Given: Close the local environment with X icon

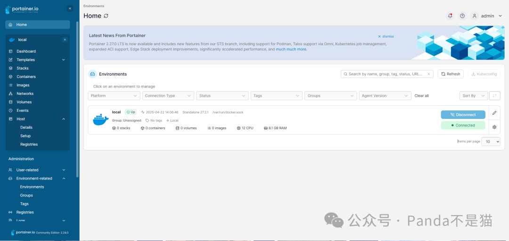Looking at the screenshot, I should tap(65, 40).
